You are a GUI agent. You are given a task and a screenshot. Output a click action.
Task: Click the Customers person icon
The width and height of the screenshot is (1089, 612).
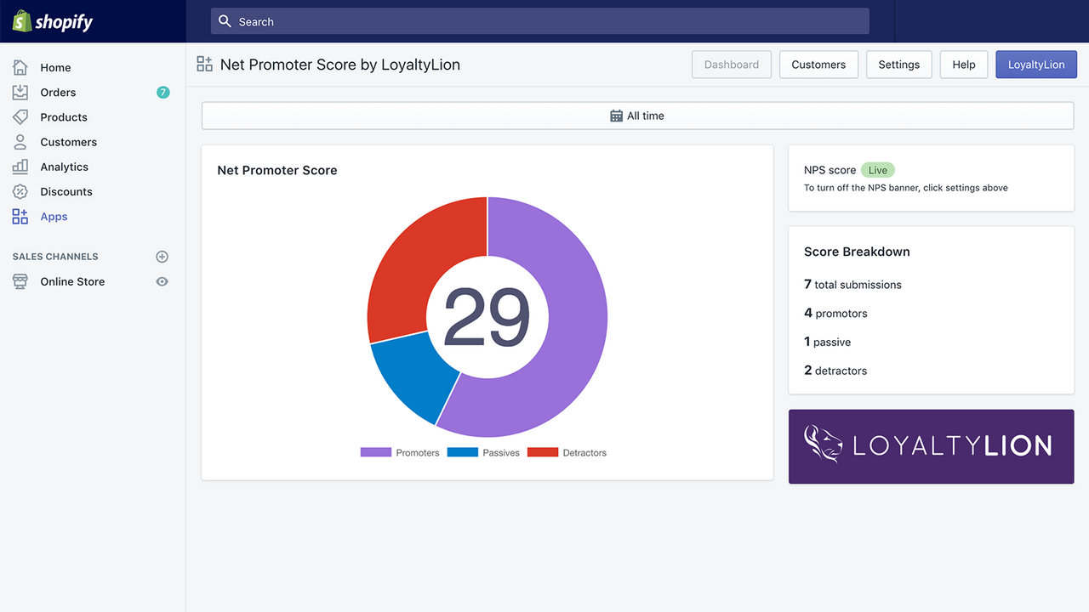20,142
